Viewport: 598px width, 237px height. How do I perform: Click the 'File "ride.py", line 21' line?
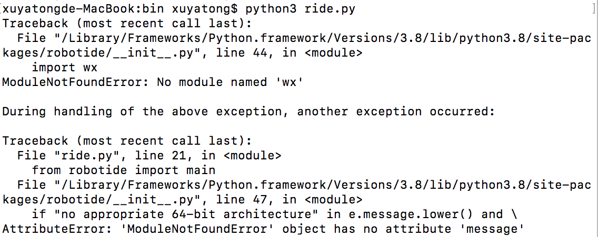point(149,156)
